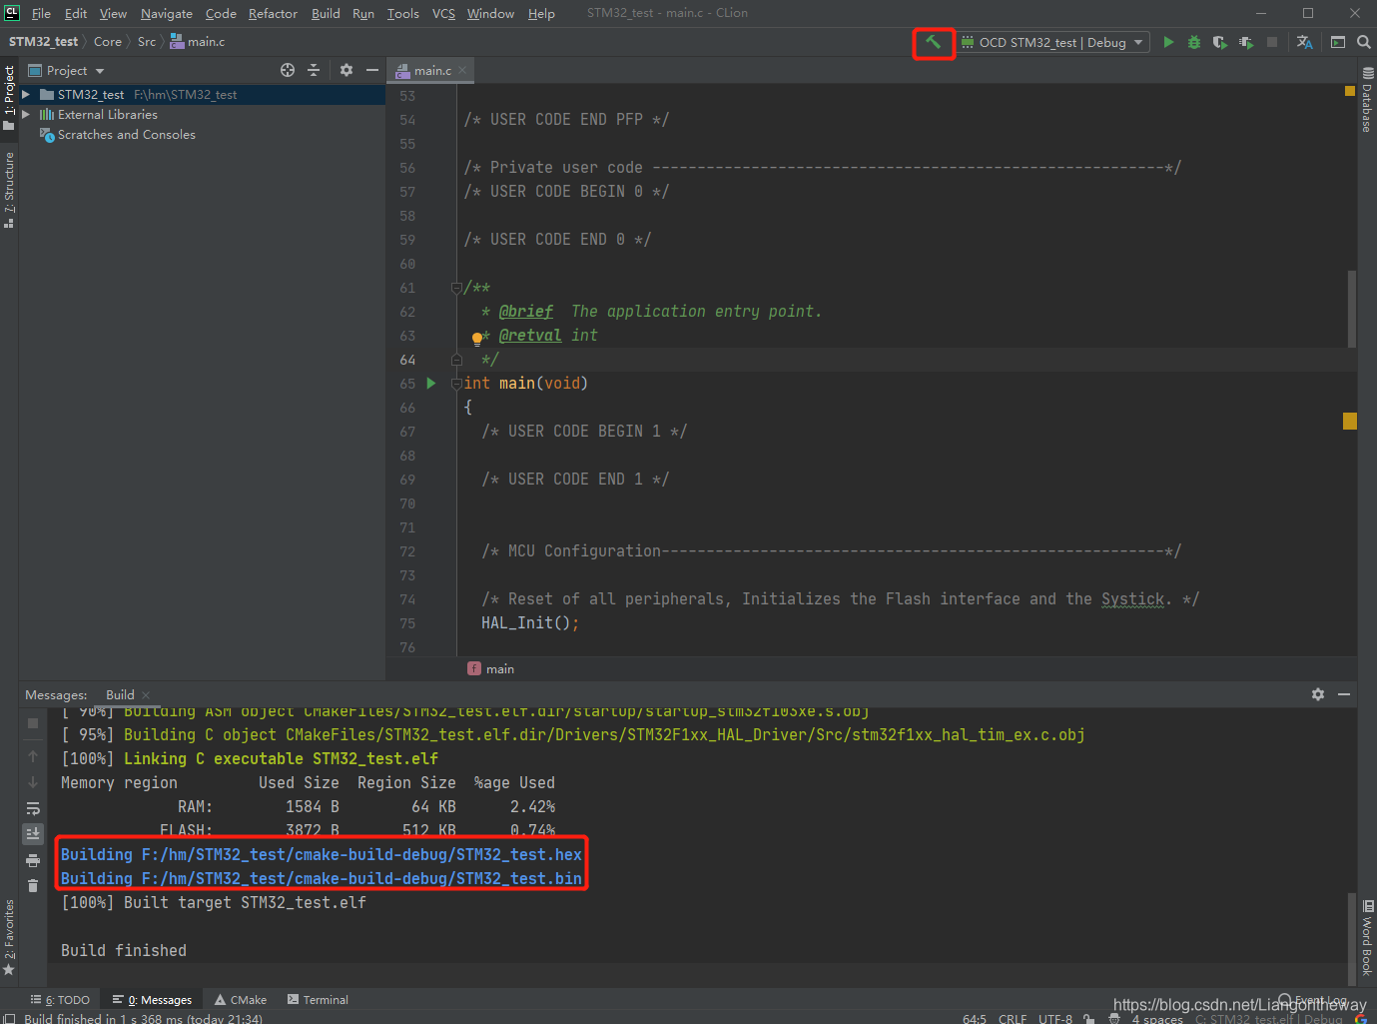
Task: Click the editor vertical scrollbar
Action: pos(1352,309)
